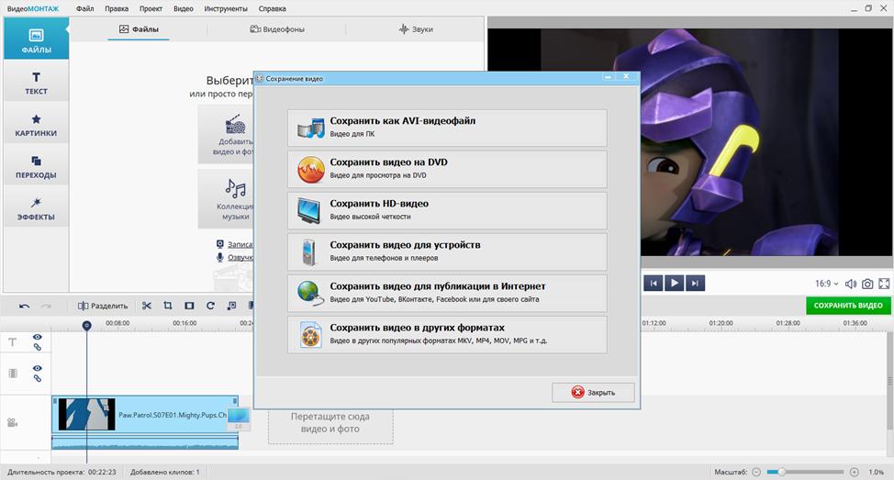
Task: Click the timeline vertical scrollbar
Action: pos(889,382)
